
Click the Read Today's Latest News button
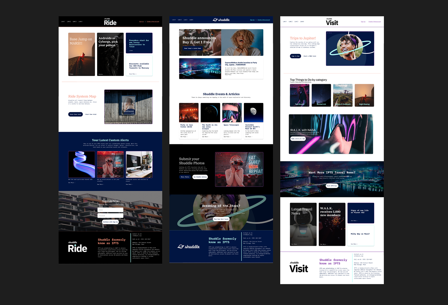[x=192, y=48]
